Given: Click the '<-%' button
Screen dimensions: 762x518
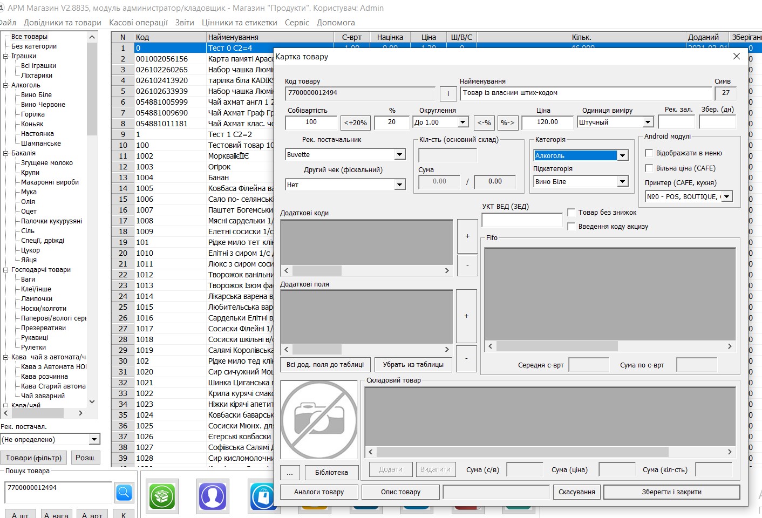Looking at the screenshot, I should (484, 122).
